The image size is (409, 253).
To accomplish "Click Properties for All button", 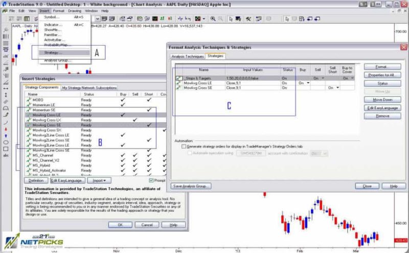I will tap(382, 75).
